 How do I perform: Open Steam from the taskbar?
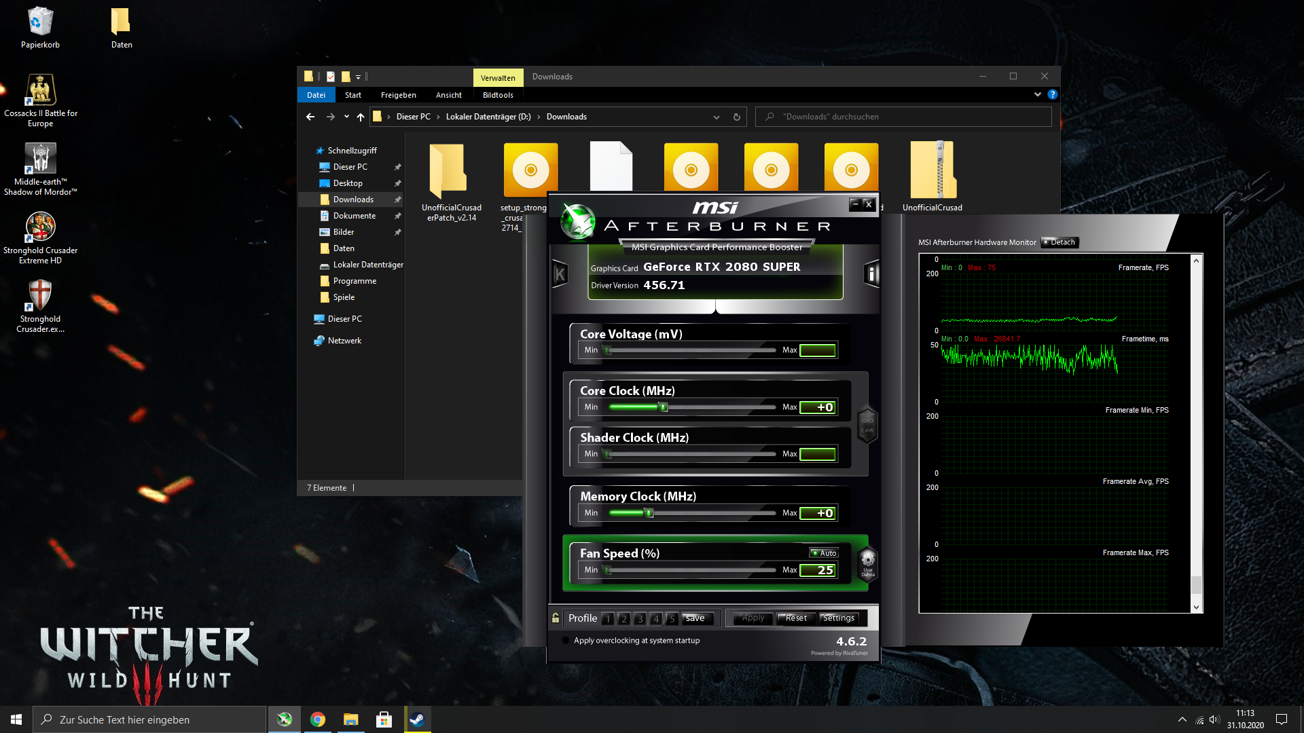pos(417,719)
